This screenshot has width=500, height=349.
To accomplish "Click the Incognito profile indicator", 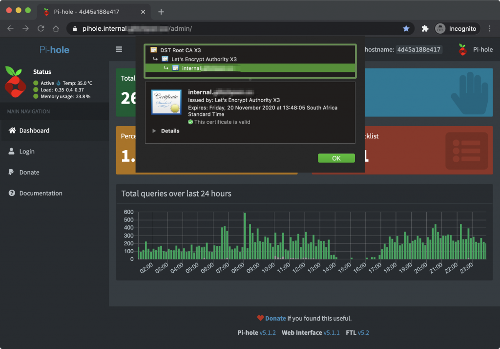I will [456, 29].
